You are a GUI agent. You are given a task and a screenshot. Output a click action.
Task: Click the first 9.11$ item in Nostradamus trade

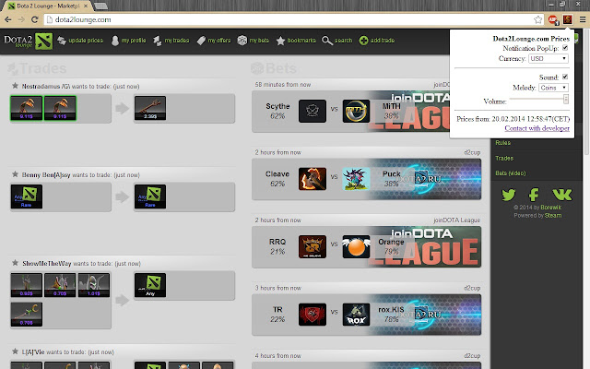[x=27, y=108]
